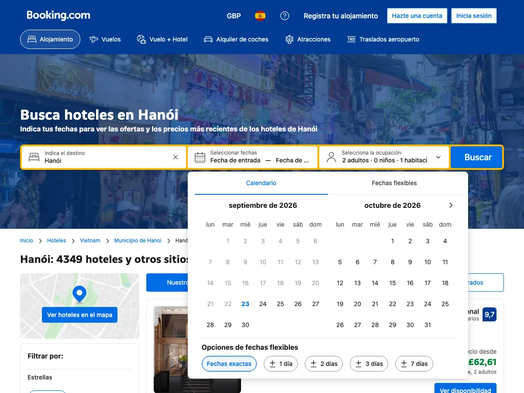This screenshot has height=393, width=524.
Task: Open the customer help question mark icon
Action: [x=285, y=16]
